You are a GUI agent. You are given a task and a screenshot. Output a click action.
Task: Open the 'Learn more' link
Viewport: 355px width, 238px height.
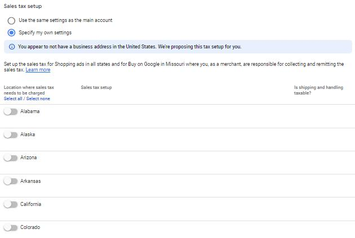[38, 70]
